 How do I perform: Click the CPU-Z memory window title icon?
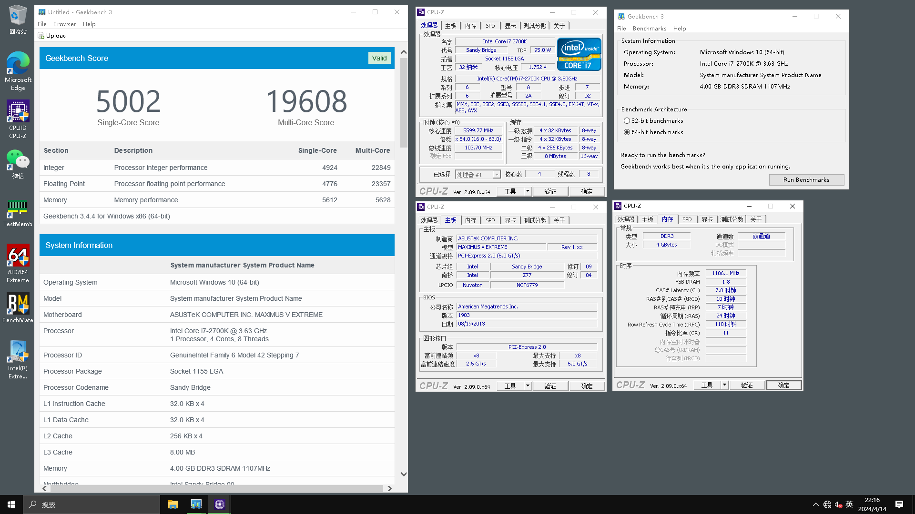618,206
